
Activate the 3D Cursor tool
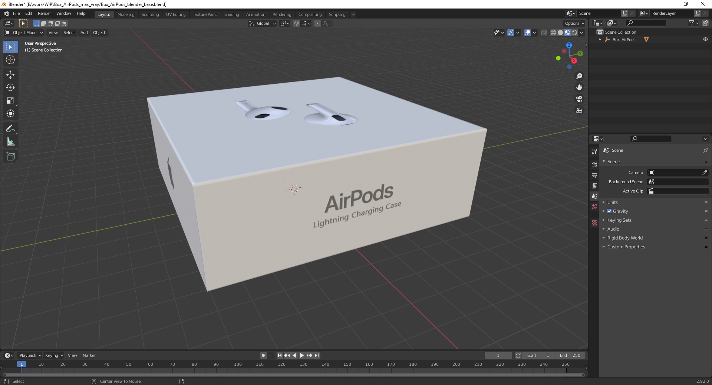pyautogui.click(x=10, y=60)
